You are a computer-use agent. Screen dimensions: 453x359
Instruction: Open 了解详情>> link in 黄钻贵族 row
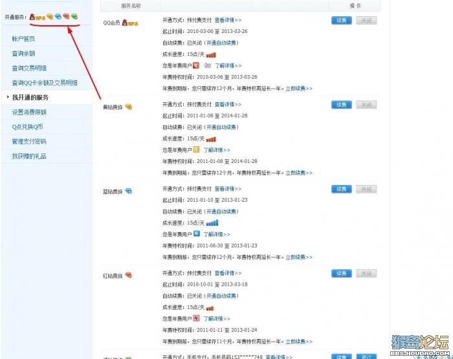(x=217, y=150)
